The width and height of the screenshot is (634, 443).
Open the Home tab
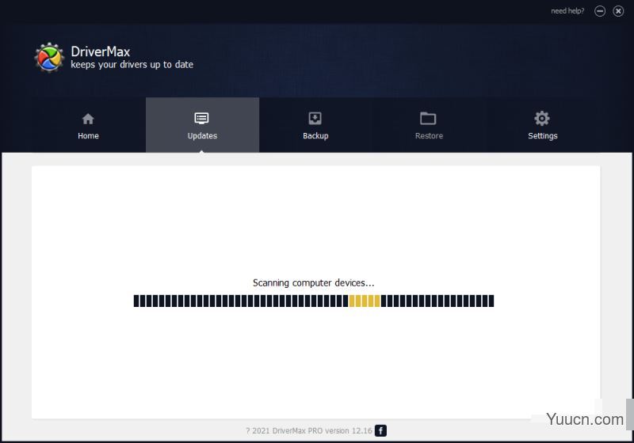(88, 126)
